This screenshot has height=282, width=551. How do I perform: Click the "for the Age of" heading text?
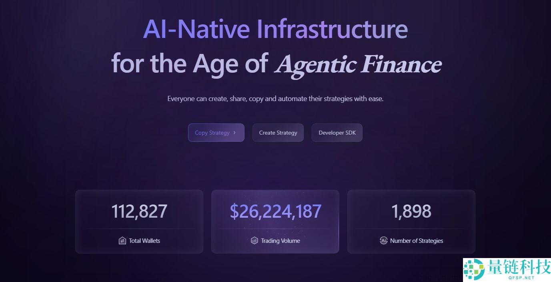pyautogui.click(x=189, y=63)
